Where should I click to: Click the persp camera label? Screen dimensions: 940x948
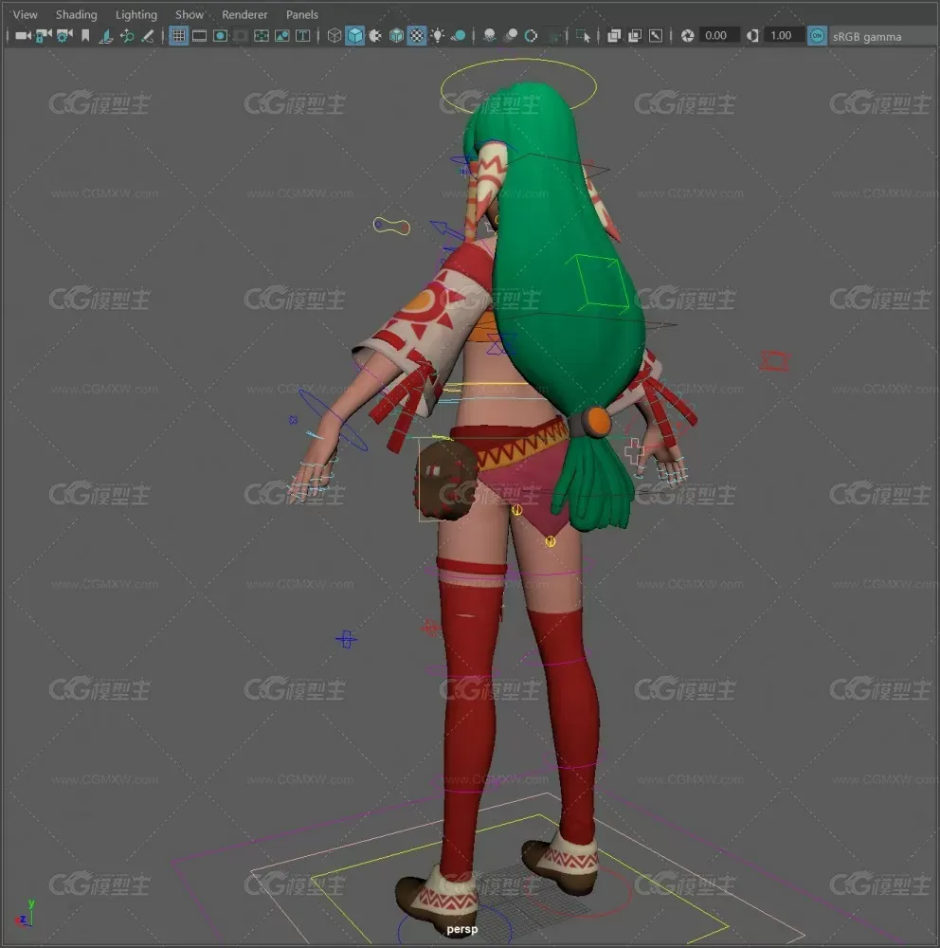pos(462,929)
